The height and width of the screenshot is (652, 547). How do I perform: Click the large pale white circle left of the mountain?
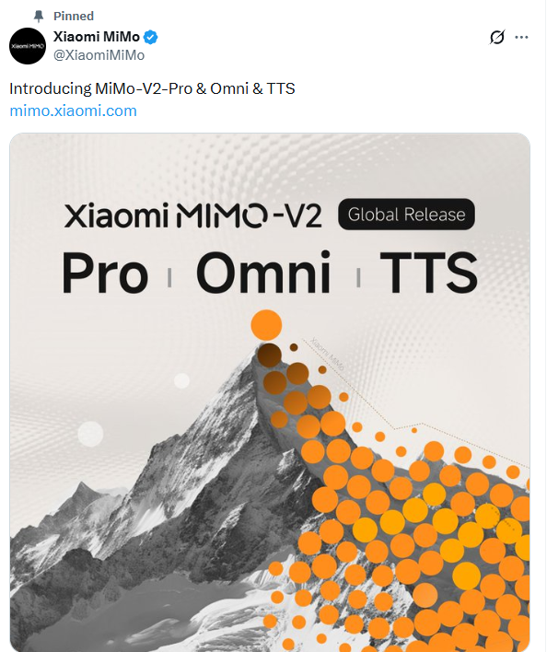[x=90, y=434]
